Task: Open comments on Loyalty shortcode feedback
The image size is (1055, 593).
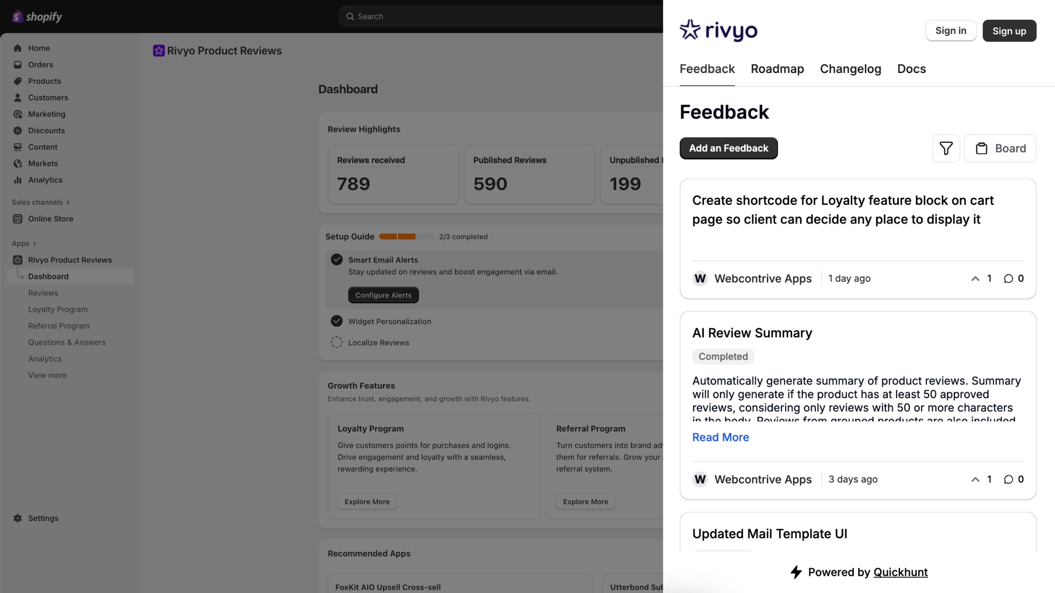Action: (1014, 278)
